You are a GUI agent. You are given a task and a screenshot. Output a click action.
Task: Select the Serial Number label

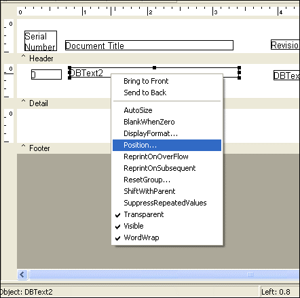pyautogui.click(x=41, y=41)
